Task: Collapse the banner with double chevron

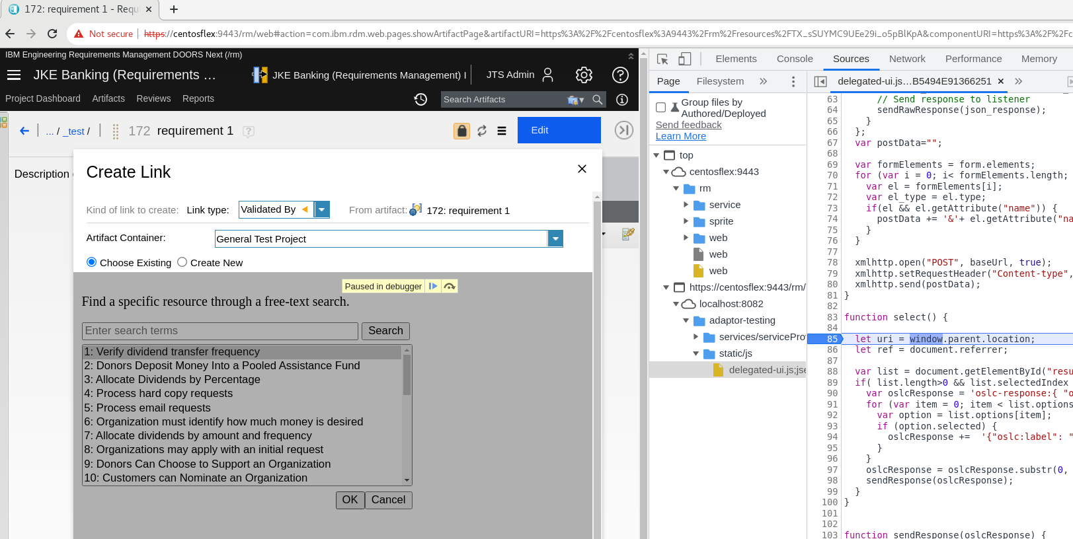Action: pyautogui.click(x=631, y=55)
